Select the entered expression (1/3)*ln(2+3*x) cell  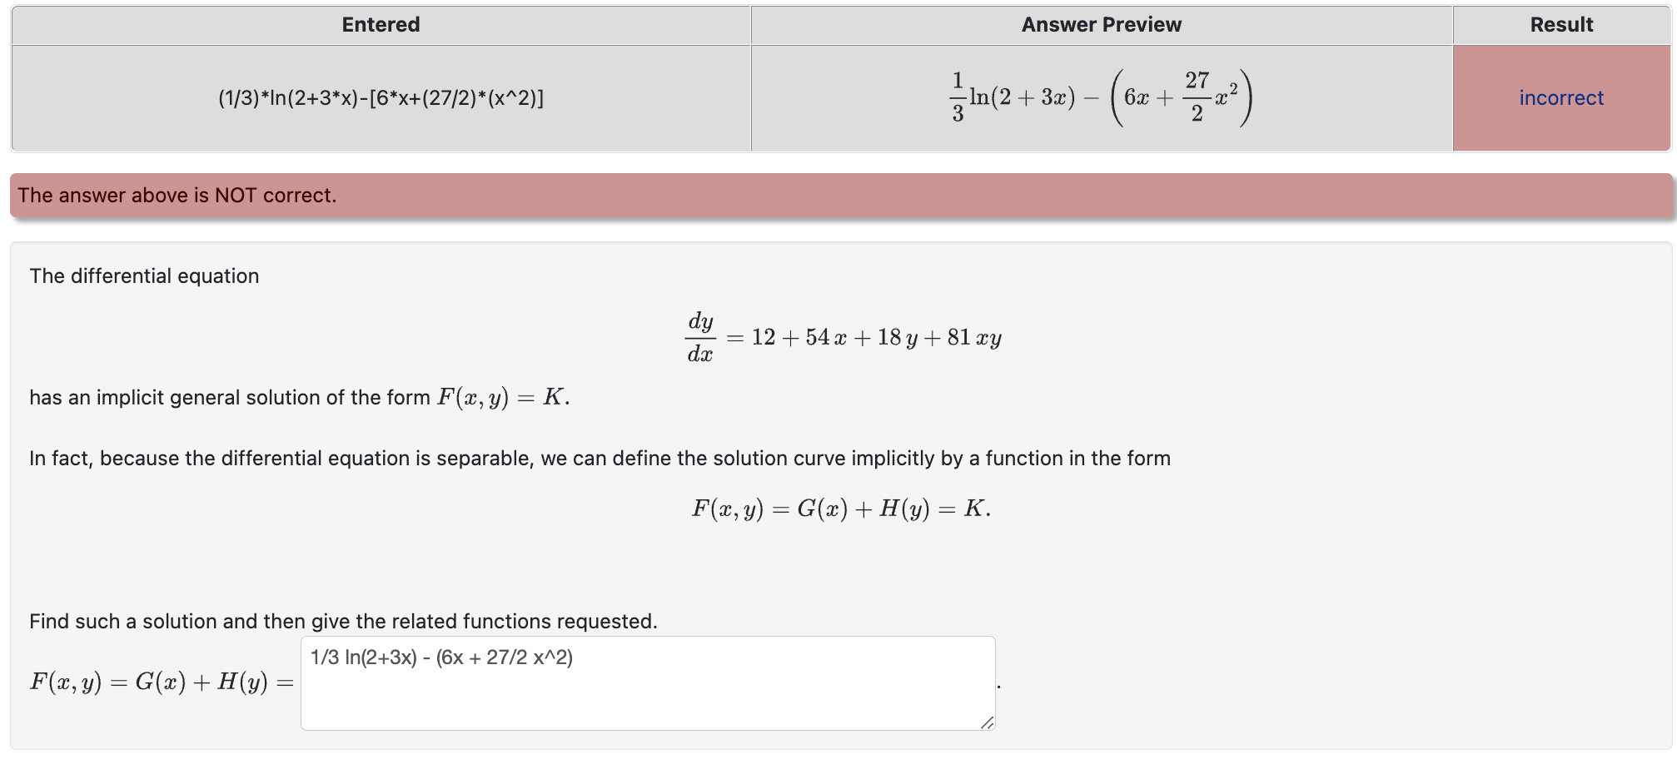[x=380, y=97]
